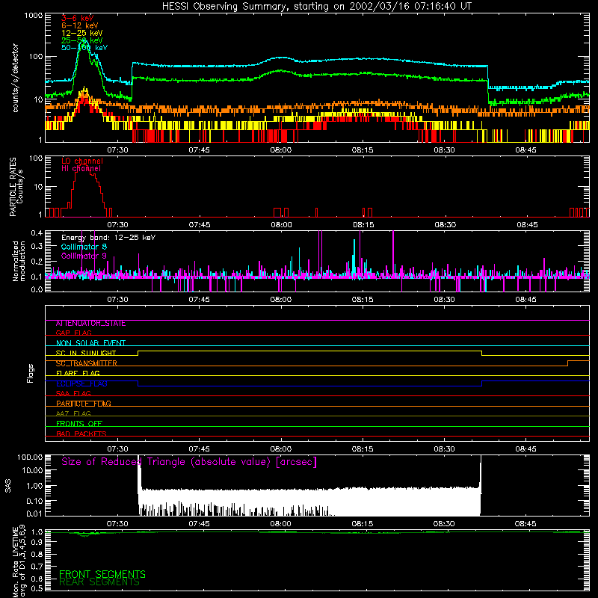Click the SC_TRANSMITTER flag label
The width and height of the screenshot is (598, 598).
86,363
